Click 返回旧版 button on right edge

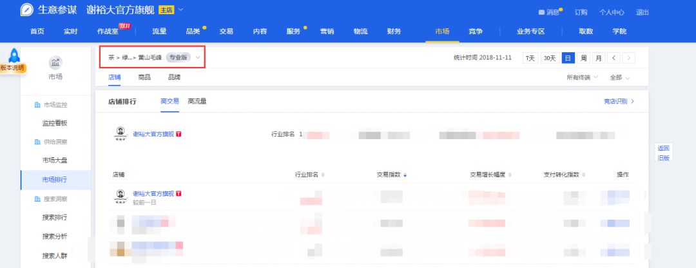(664, 153)
